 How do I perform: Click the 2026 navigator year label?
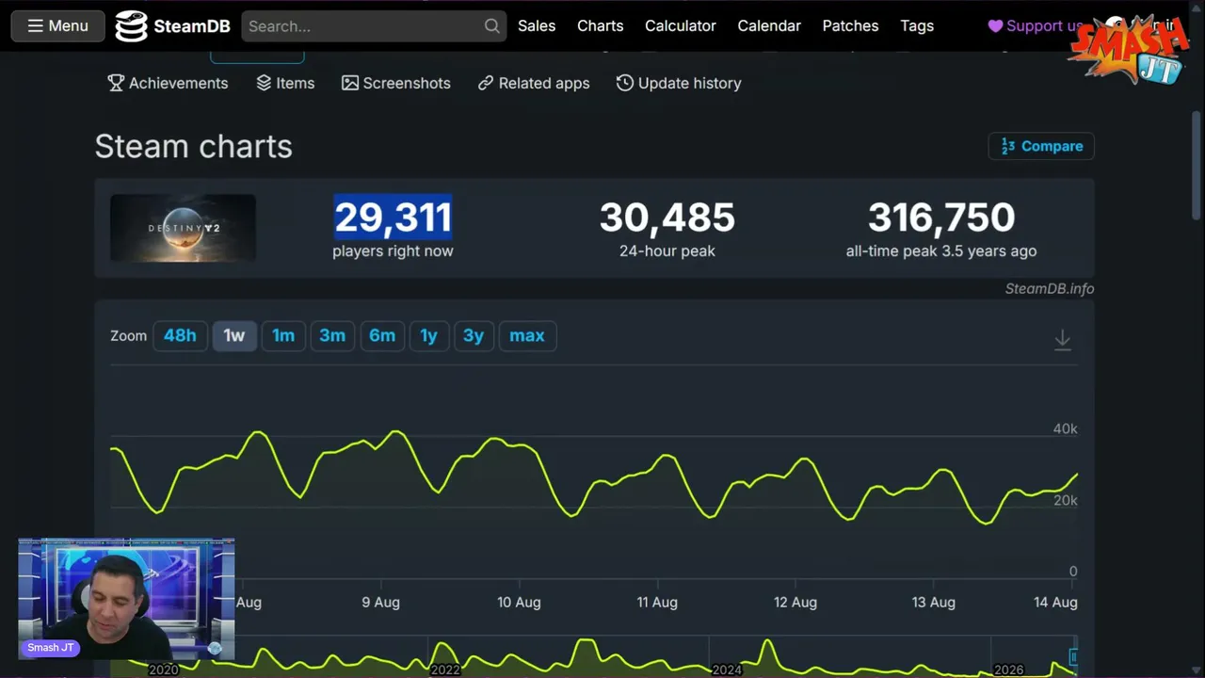1008,670
